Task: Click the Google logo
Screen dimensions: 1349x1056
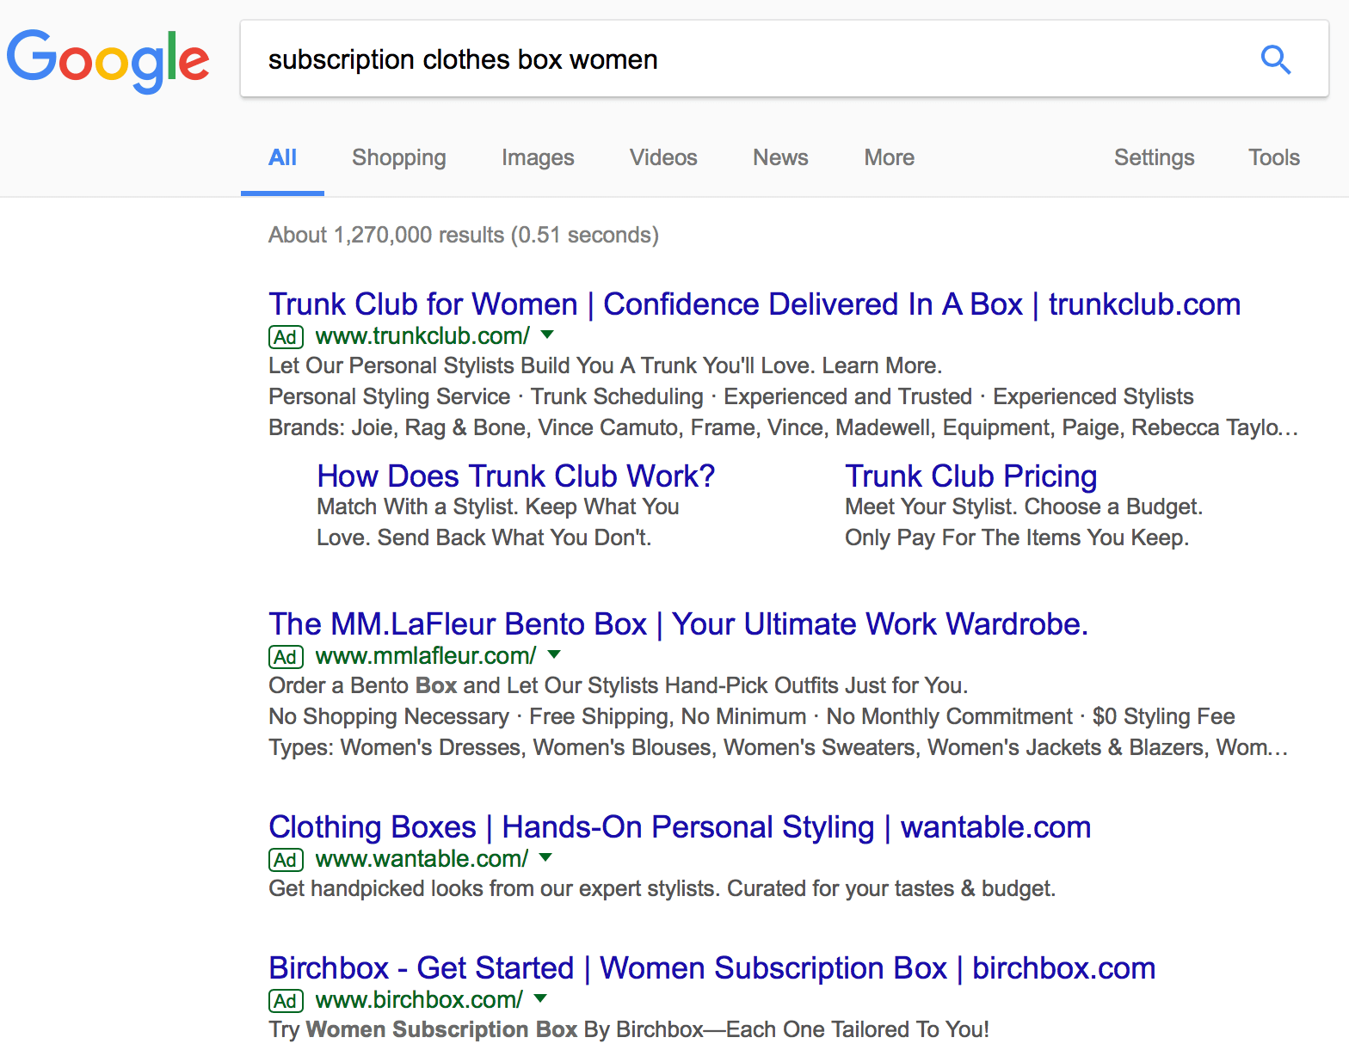Action: [108, 61]
